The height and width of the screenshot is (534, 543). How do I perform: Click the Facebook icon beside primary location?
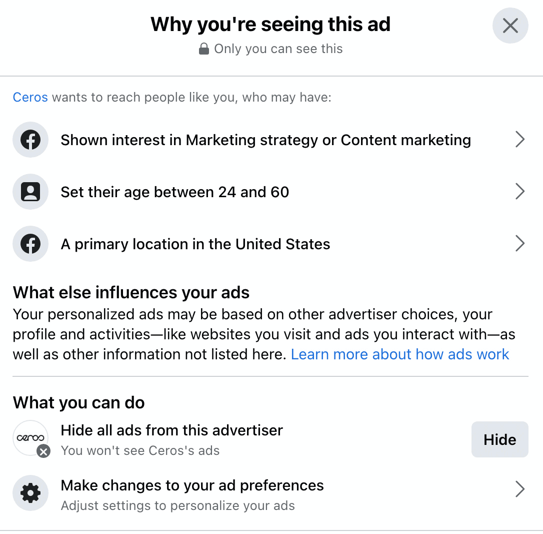[30, 244]
